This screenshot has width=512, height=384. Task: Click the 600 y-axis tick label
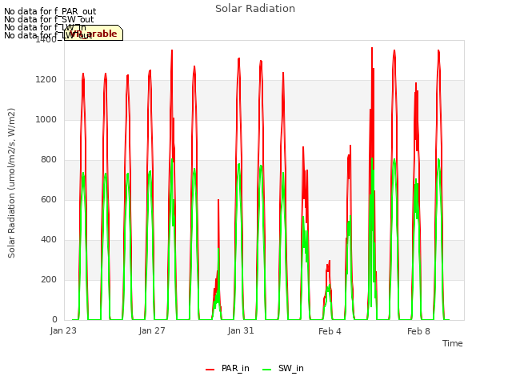pyautogui.click(x=49, y=199)
